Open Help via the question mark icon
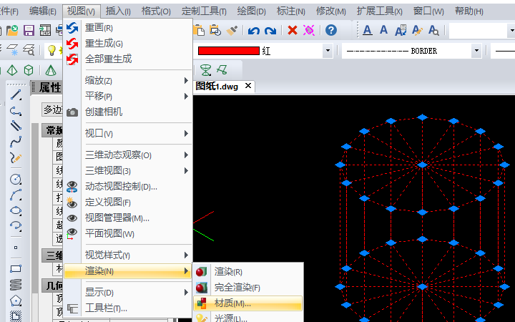 (x=331, y=30)
